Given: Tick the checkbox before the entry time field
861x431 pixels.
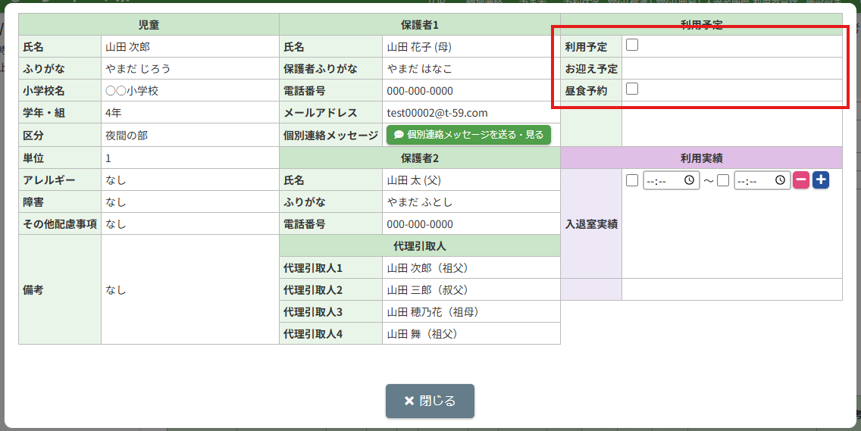Looking at the screenshot, I should point(632,180).
